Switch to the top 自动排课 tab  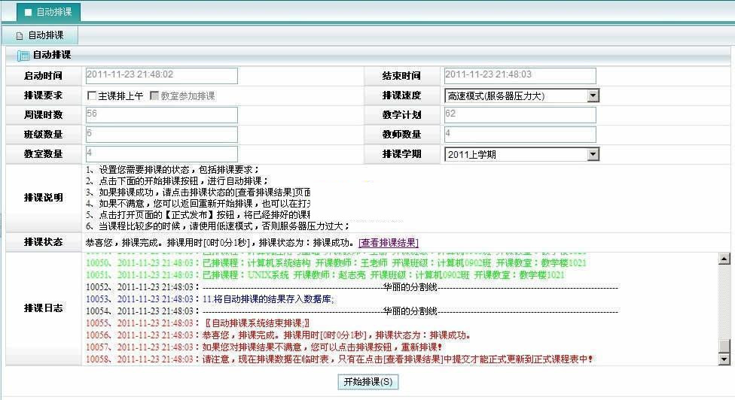[49, 12]
